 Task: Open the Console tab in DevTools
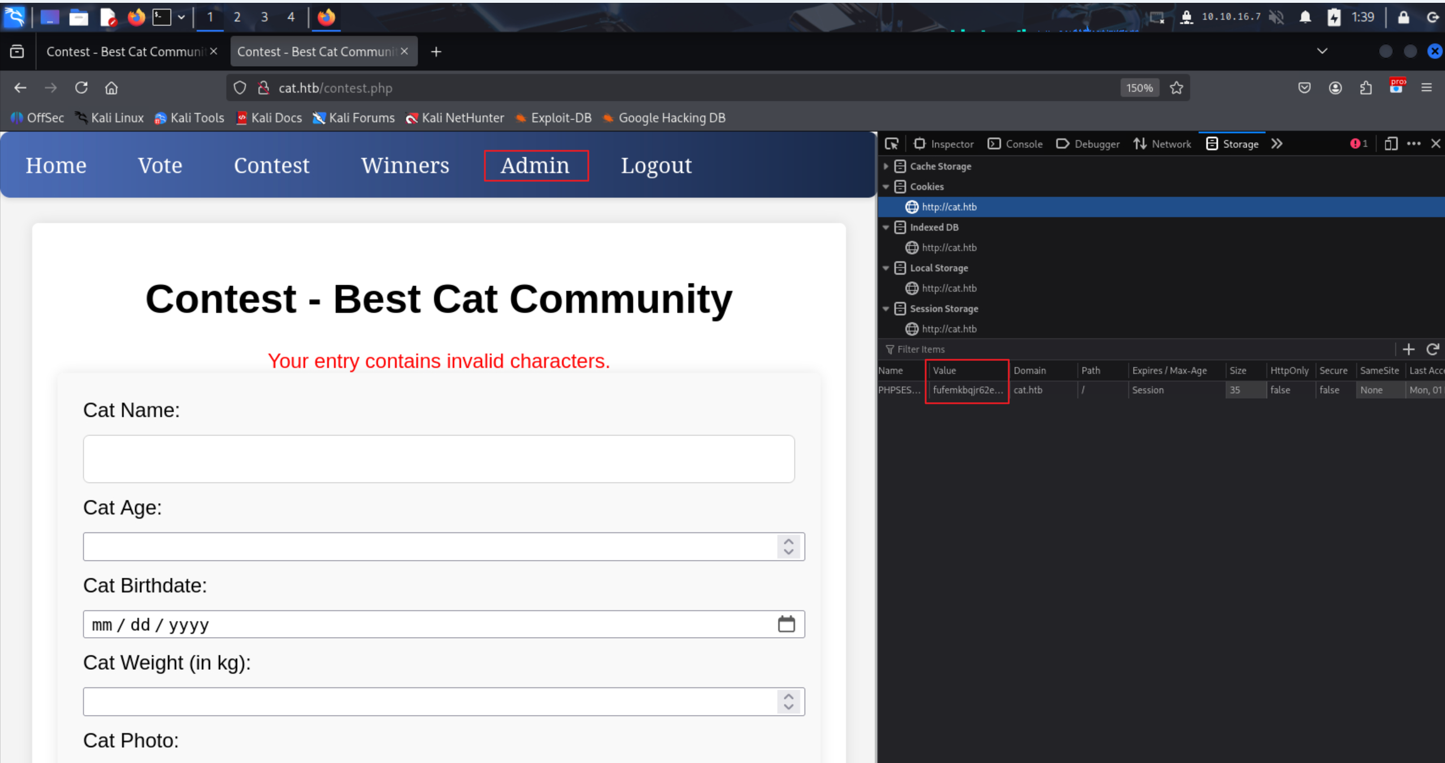point(1015,144)
